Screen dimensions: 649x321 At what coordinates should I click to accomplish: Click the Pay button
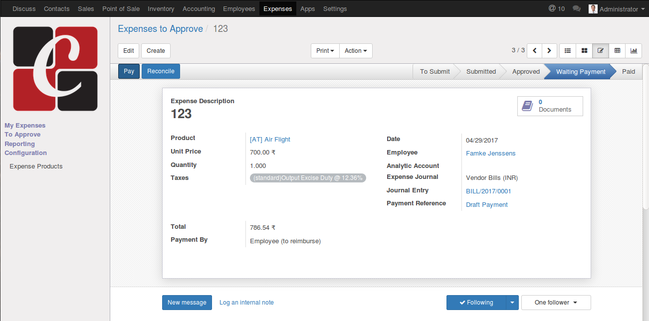point(129,71)
